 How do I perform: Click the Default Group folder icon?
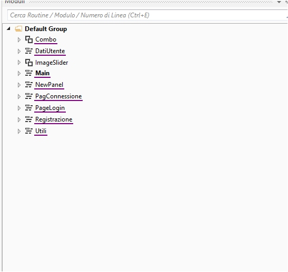pyautogui.click(x=18, y=29)
